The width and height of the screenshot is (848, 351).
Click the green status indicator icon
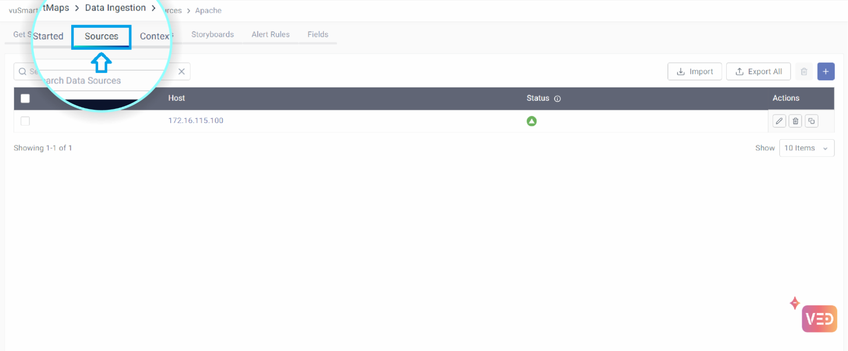point(531,121)
